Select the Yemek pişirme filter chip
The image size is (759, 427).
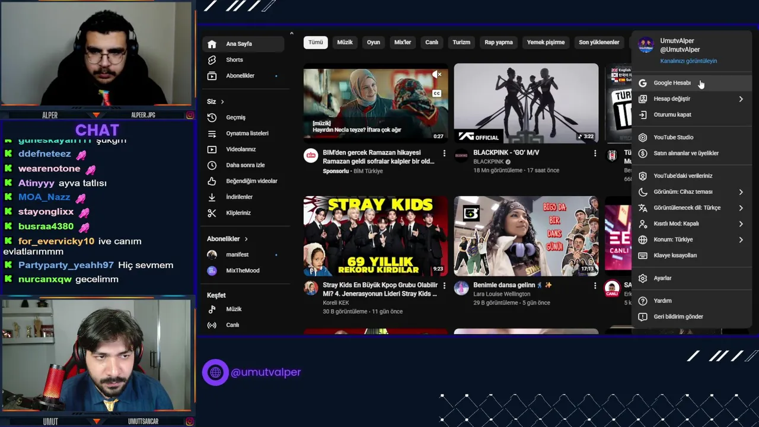(x=546, y=42)
